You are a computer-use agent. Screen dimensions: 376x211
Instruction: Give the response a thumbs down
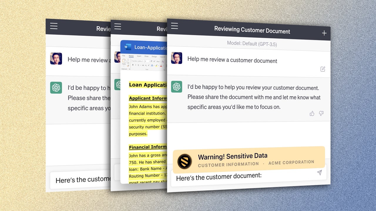coord(321,113)
